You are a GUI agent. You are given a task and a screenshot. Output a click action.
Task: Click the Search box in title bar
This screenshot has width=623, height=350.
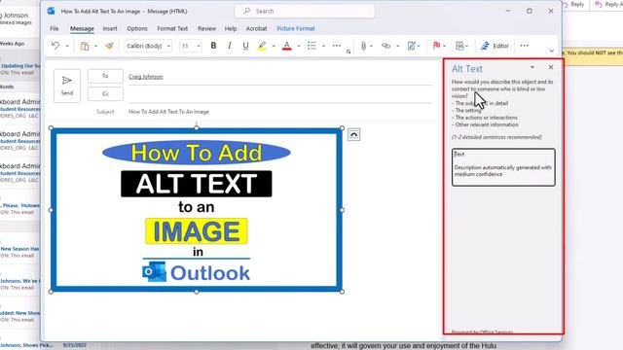305,11
